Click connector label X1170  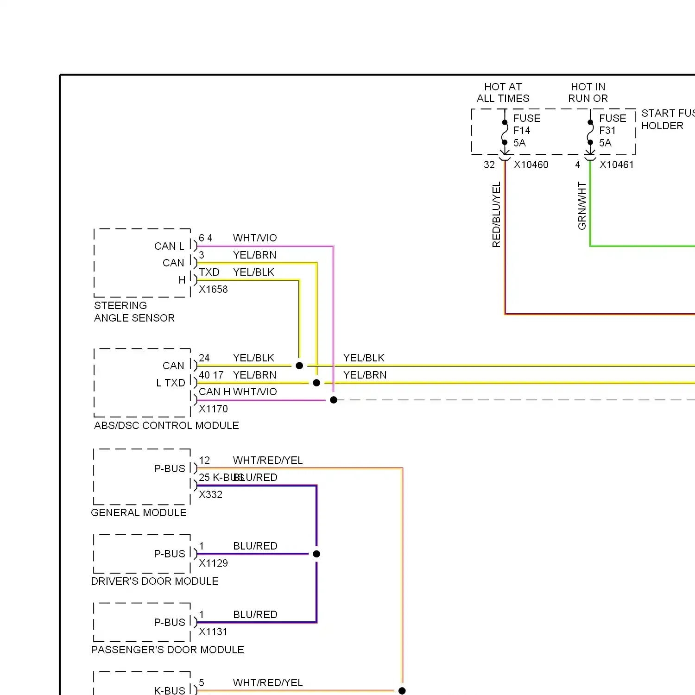(213, 409)
